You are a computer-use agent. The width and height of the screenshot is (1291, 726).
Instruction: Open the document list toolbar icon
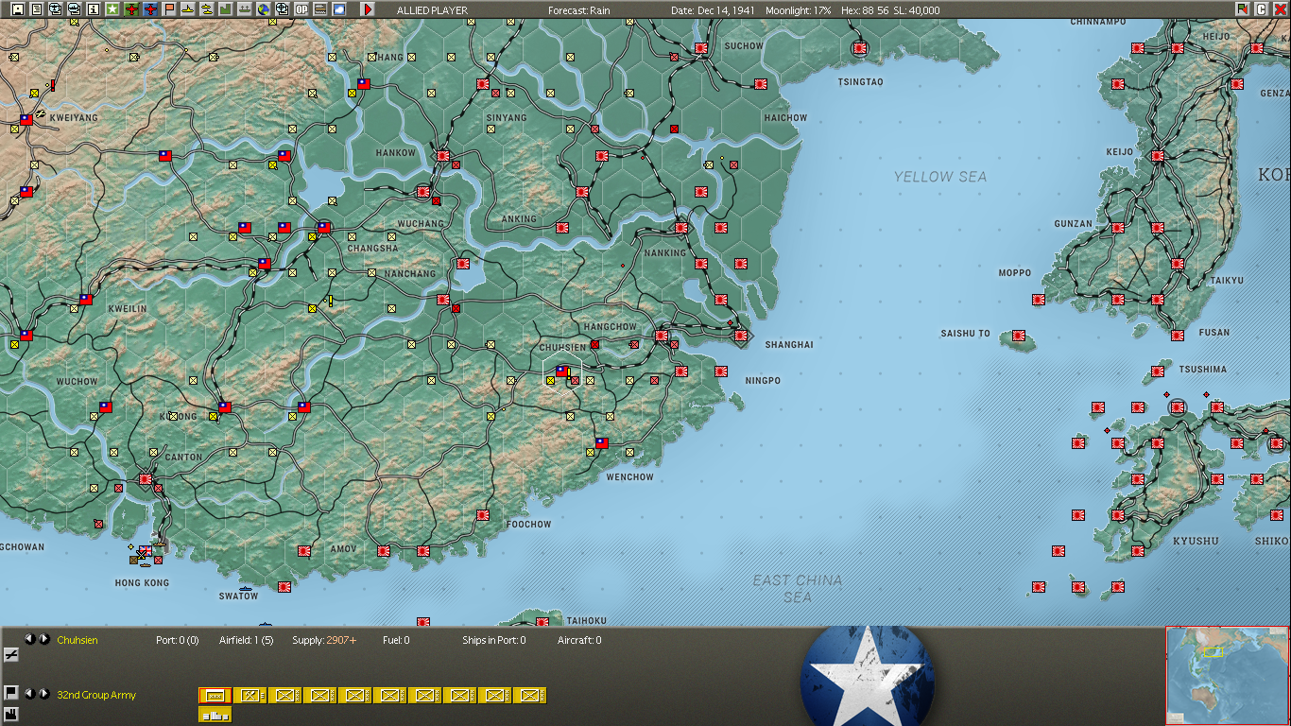[x=37, y=9]
